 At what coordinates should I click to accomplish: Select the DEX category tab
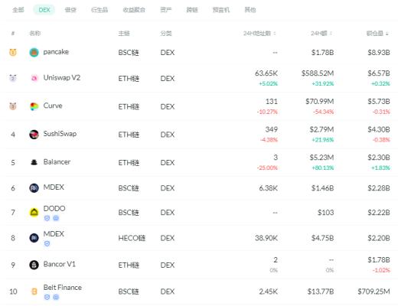click(x=44, y=10)
